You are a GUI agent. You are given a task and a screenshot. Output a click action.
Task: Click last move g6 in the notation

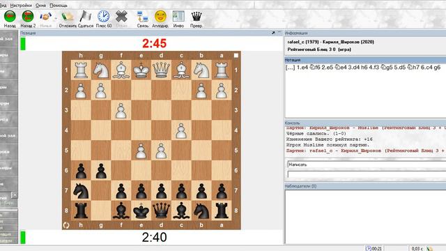437,68
